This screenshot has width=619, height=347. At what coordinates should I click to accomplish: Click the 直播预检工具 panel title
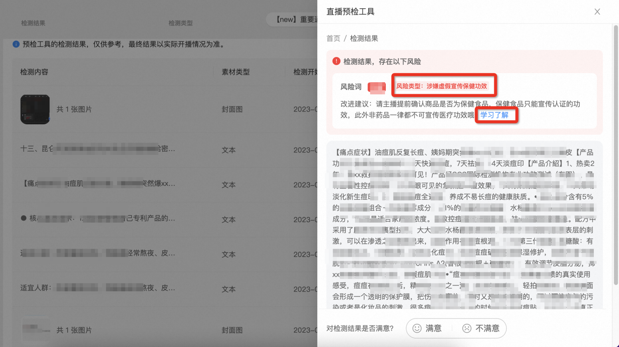click(x=350, y=12)
